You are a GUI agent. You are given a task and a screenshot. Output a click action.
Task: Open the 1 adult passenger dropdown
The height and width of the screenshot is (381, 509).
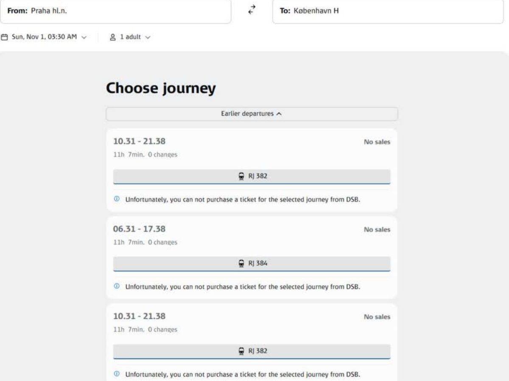point(130,37)
